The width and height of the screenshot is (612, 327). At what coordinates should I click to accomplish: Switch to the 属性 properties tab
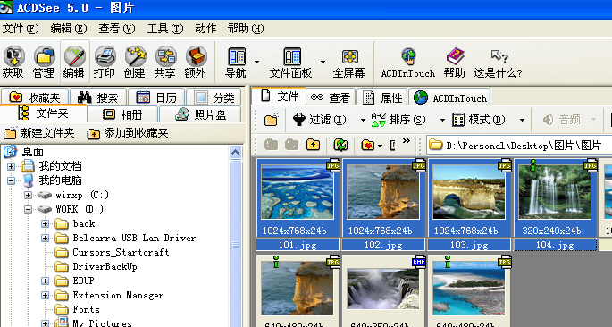[382, 97]
